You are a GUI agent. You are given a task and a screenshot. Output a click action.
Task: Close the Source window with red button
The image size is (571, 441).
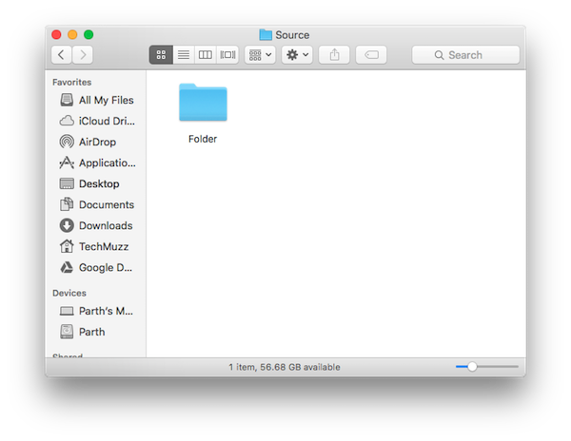tap(56, 34)
